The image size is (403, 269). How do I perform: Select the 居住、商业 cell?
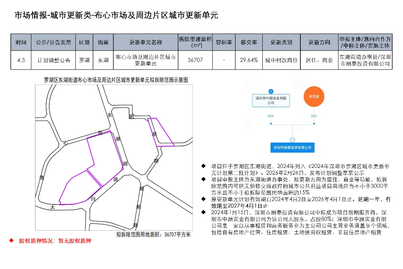(x=319, y=60)
